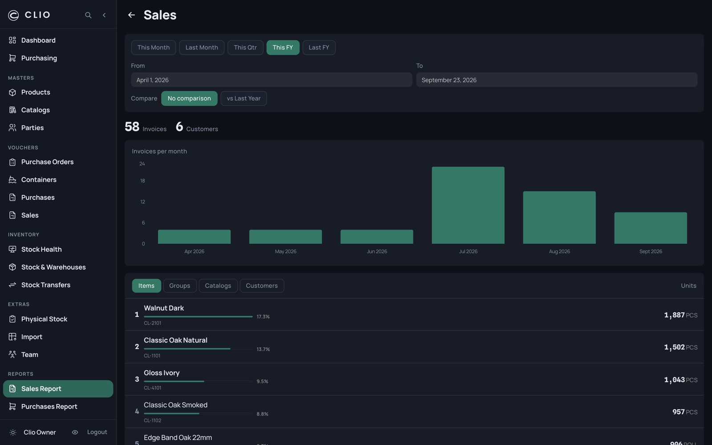Click the Clio logo icon
The width and height of the screenshot is (712, 445).
[13, 15]
